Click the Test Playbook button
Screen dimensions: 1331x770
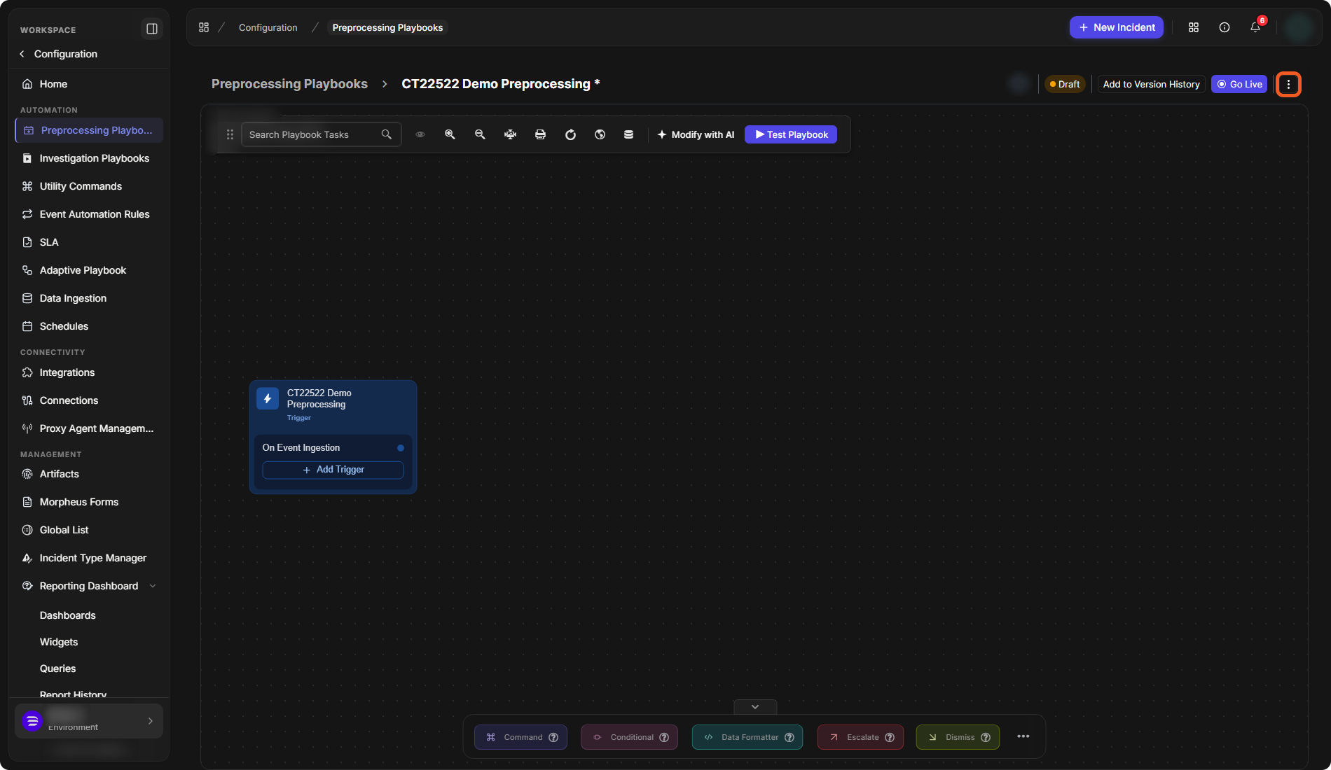pos(791,134)
